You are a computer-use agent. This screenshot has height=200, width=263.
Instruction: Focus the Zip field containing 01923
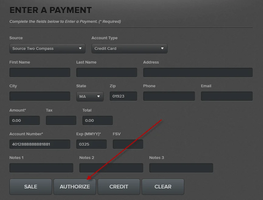coord(123,96)
